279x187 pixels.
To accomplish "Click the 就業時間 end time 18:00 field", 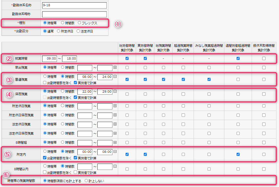I will click(x=69, y=58).
